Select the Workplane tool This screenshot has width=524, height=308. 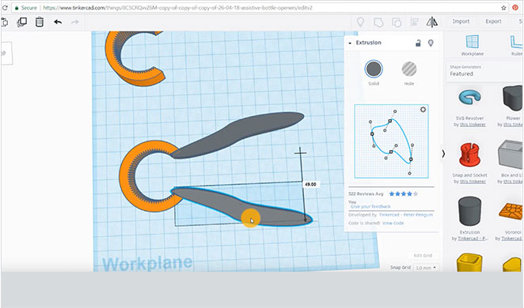[473, 45]
